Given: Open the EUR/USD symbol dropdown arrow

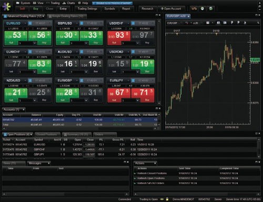Looking at the screenshot, I should coord(25,23).
